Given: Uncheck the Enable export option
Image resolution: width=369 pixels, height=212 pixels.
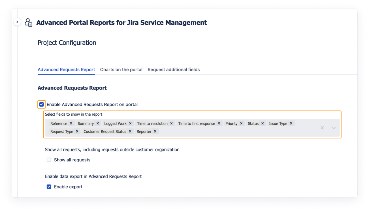Looking at the screenshot, I should 49,187.
